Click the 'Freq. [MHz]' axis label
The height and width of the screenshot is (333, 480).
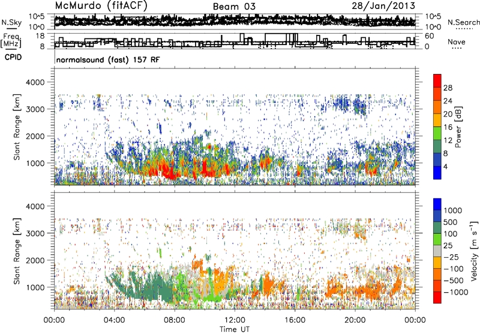(x=11, y=41)
